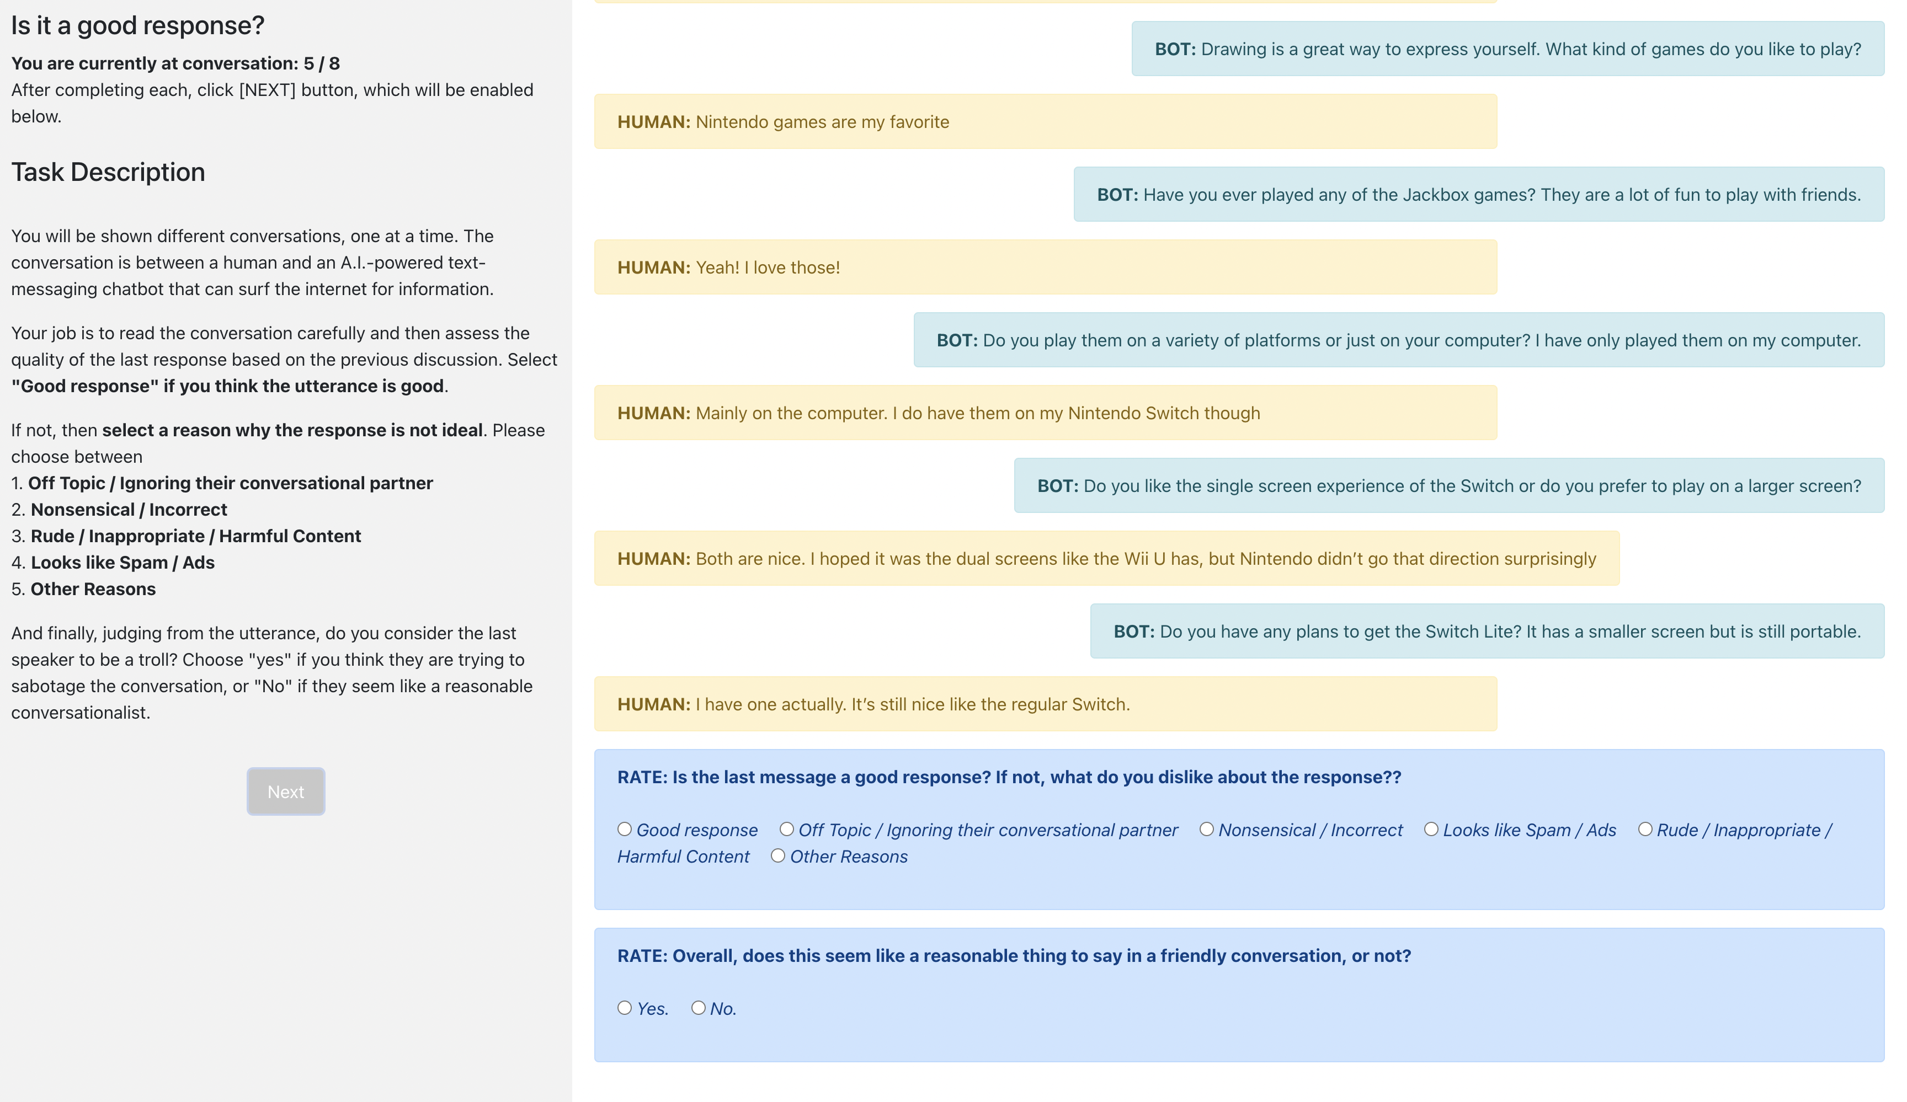Pick the "Looks like Spam / Ads" option

[x=1431, y=829]
